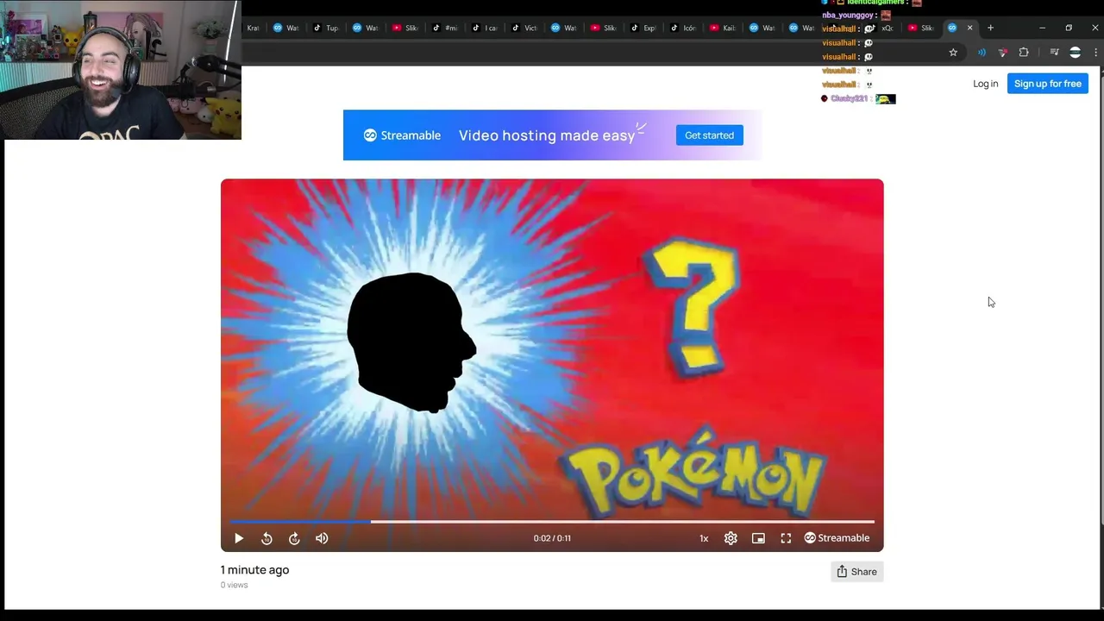Click the Streamable logo in the banner

402,135
